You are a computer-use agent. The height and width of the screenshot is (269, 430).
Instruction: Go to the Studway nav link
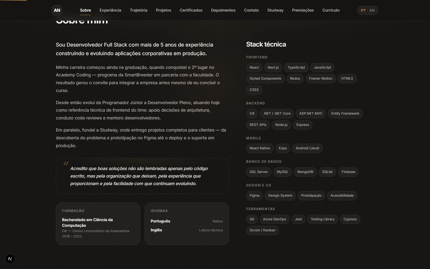click(x=275, y=10)
